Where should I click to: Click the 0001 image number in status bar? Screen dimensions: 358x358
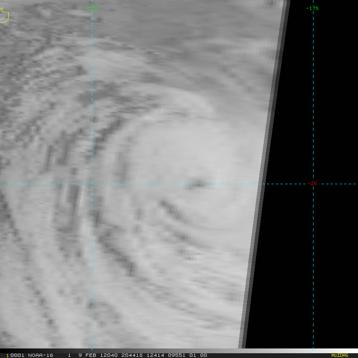(18, 355)
